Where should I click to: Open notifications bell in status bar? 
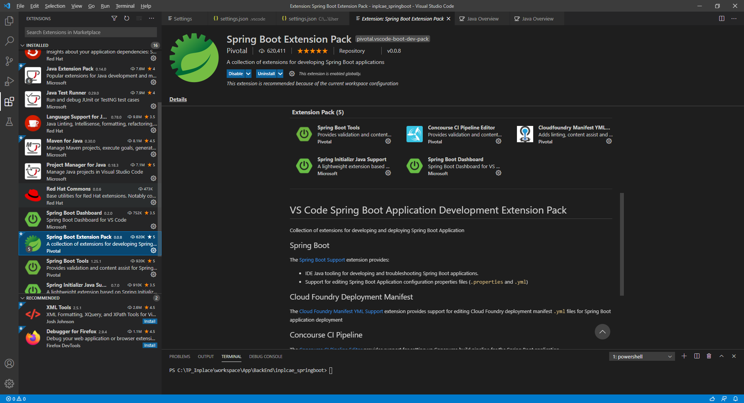[735, 399]
